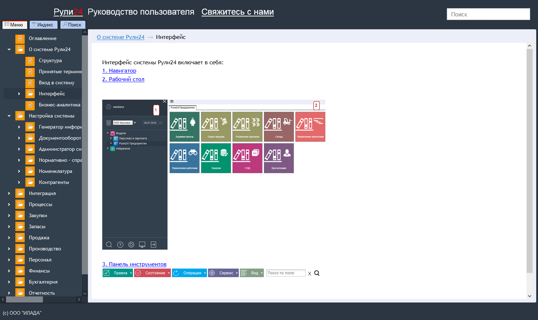
Task: Select Запасы in the menu tree
Action: pyautogui.click(x=37, y=226)
